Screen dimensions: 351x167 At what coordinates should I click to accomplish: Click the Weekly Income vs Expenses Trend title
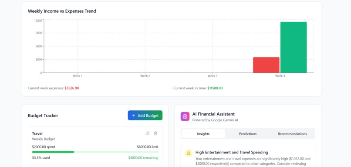[x=62, y=11]
